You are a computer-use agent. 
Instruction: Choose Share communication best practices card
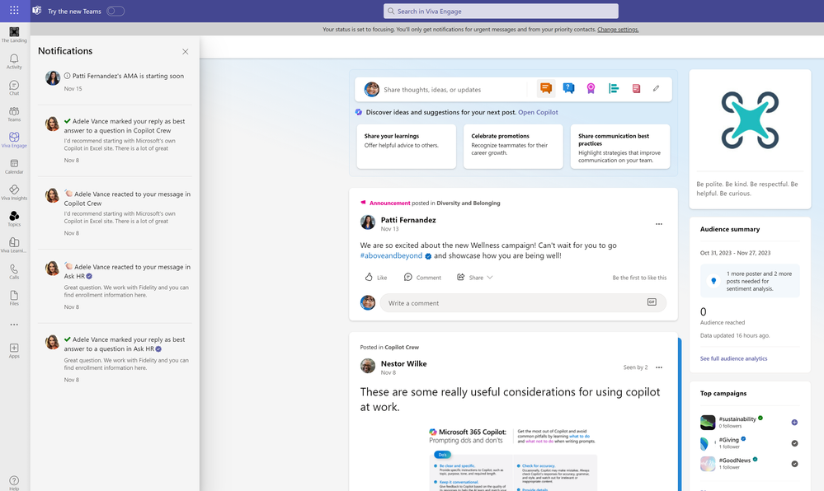click(x=620, y=147)
